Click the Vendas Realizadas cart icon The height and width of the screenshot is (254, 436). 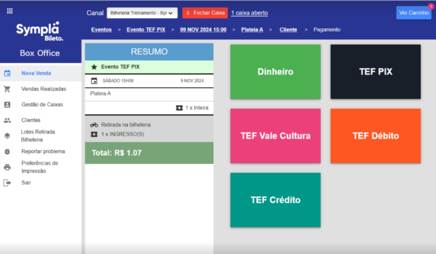tap(7, 89)
